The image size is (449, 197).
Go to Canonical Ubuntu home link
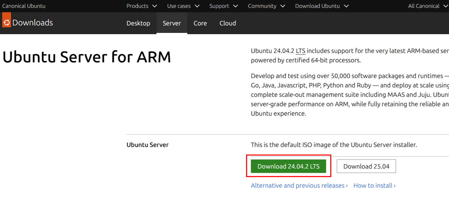coord(24,6)
